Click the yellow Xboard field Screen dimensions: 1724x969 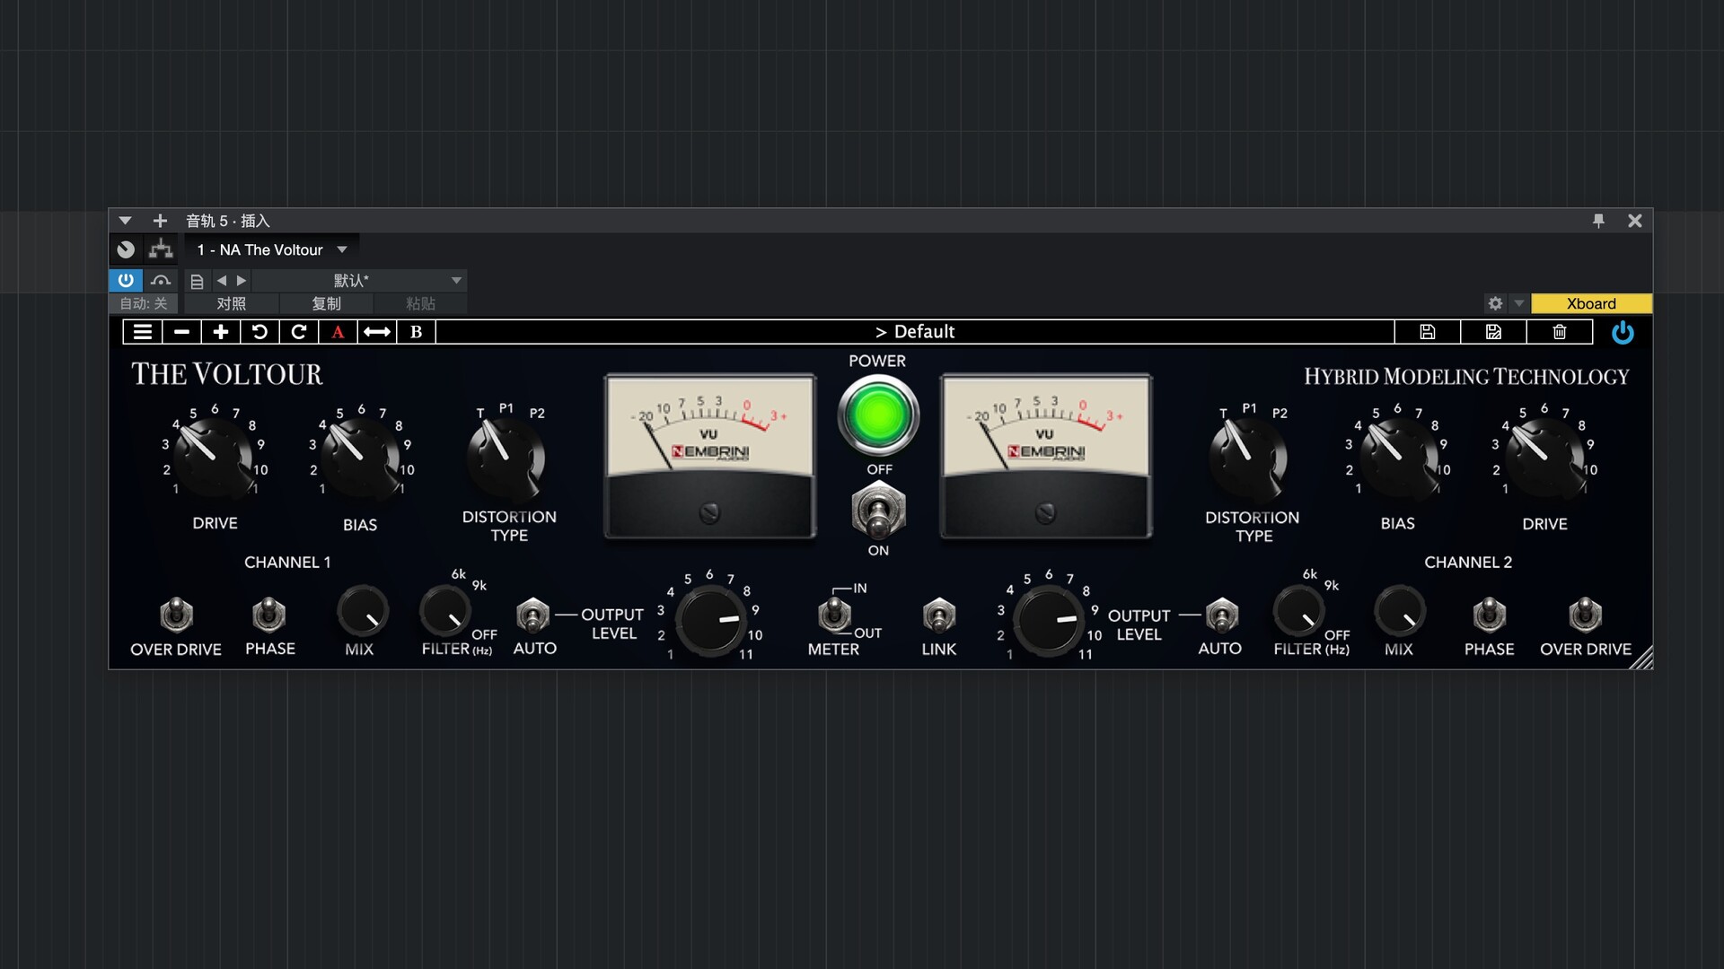coord(1591,303)
